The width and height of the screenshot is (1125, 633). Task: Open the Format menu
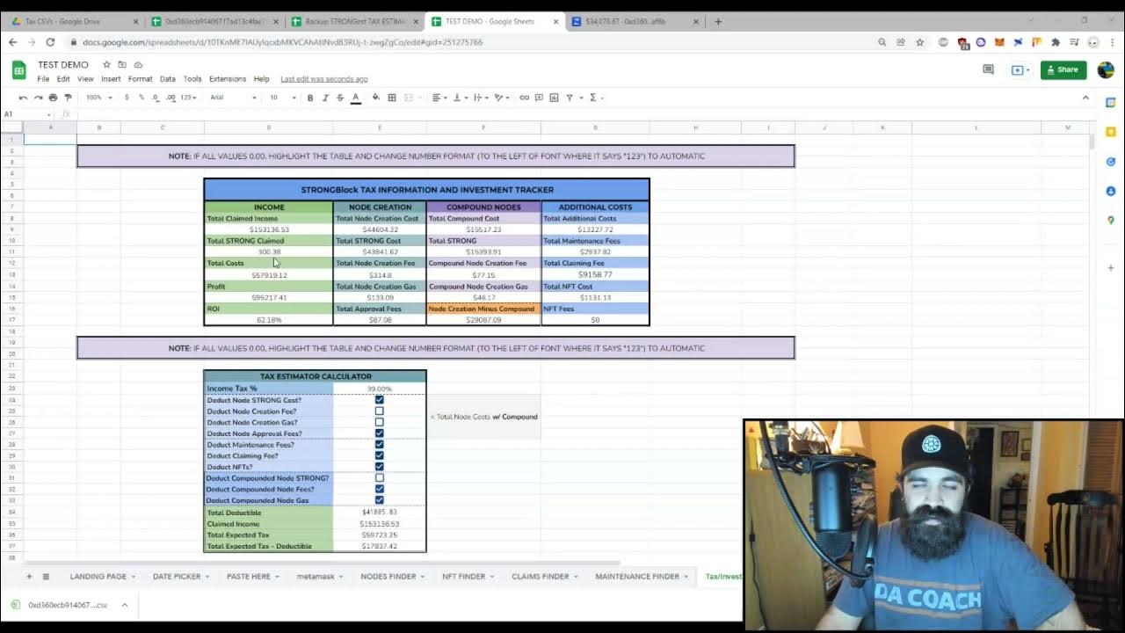pyautogui.click(x=140, y=79)
